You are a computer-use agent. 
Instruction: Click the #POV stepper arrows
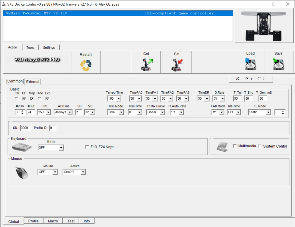coord(22,112)
